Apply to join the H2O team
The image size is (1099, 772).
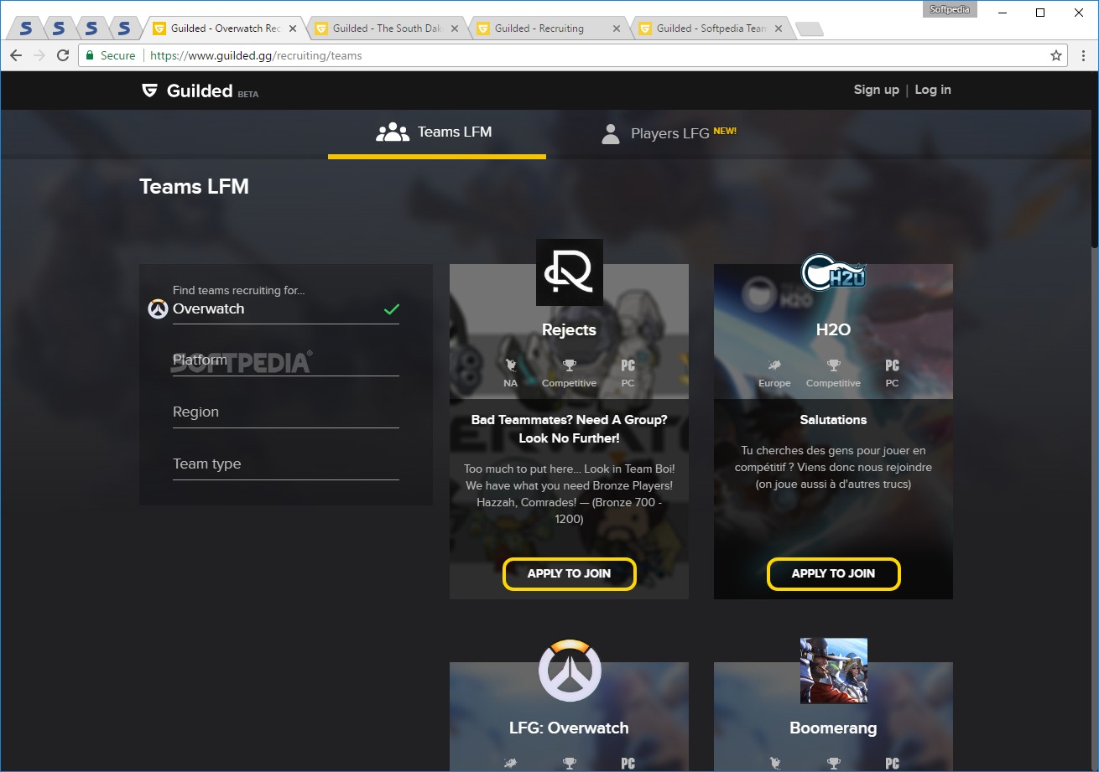coord(833,574)
